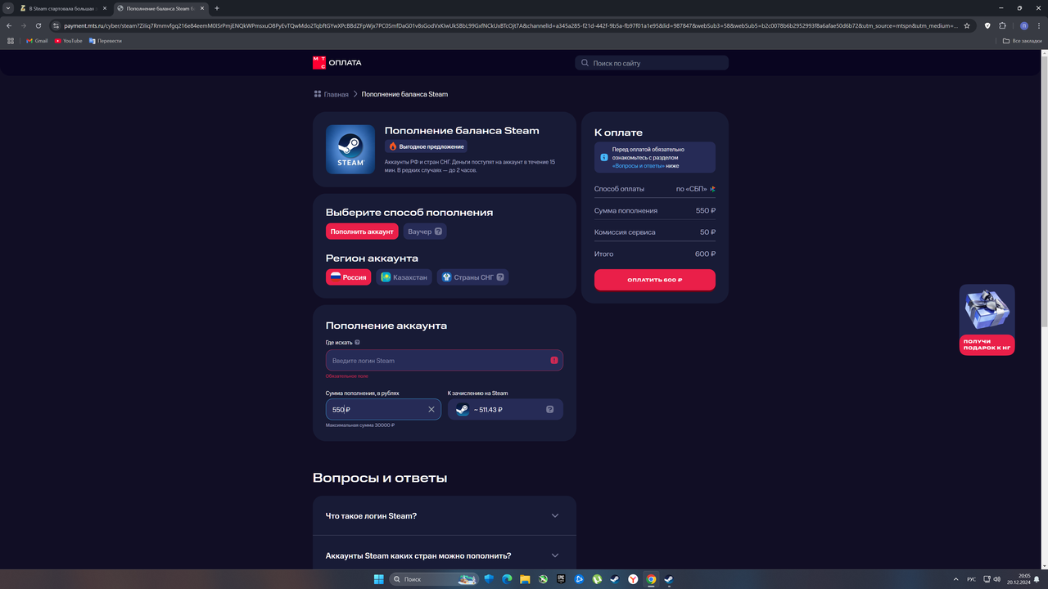Expand Что такое логин Steam? question
The width and height of the screenshot is (1048, 589).
point(445,515)
